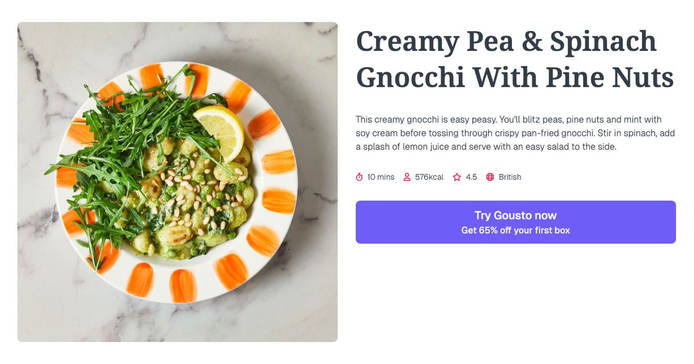
Task: Click the 65% off first box offer text
Action: pos(515,229)
